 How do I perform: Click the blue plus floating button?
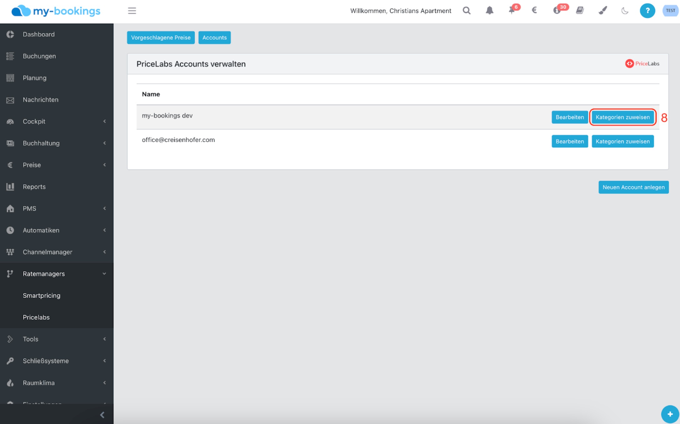pyautogui.click(x=670, y=414)
